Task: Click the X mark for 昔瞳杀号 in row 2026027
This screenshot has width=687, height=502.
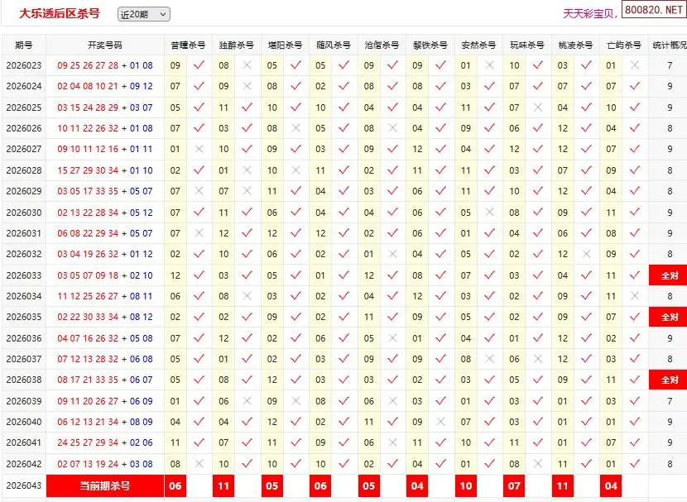Action: [x=199, y=150]
